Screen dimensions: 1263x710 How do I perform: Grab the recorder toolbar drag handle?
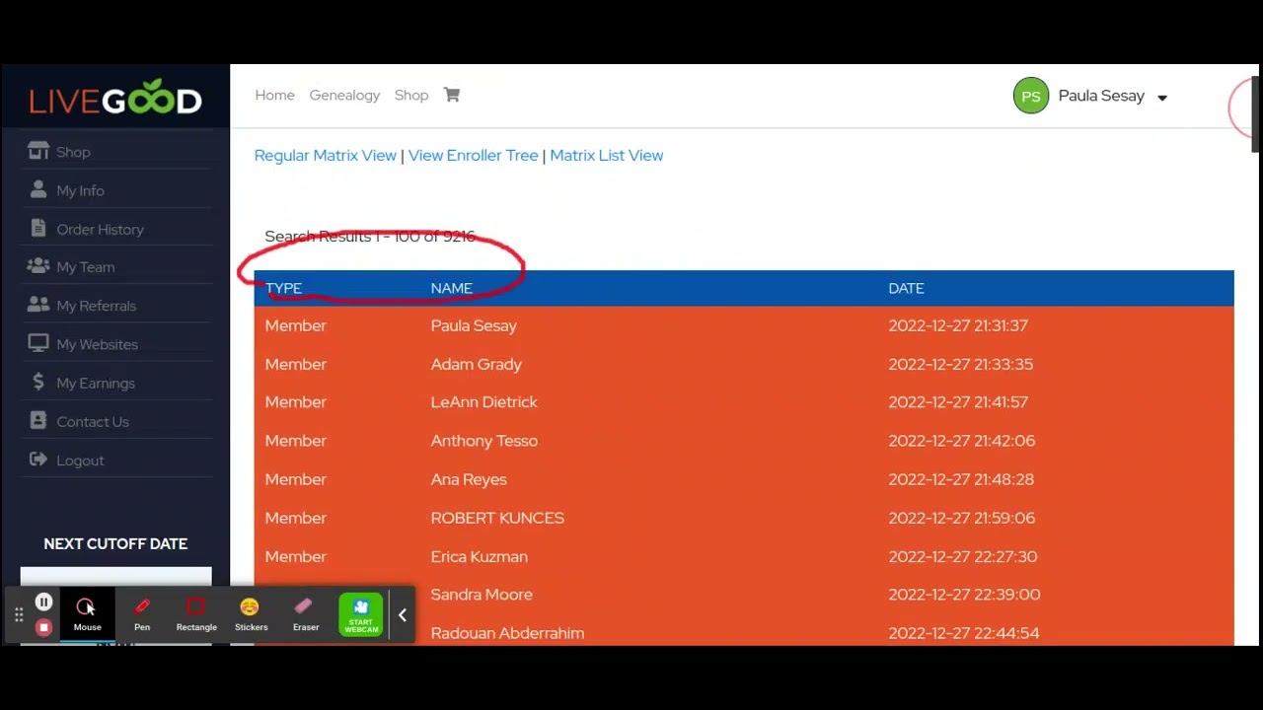19,615
